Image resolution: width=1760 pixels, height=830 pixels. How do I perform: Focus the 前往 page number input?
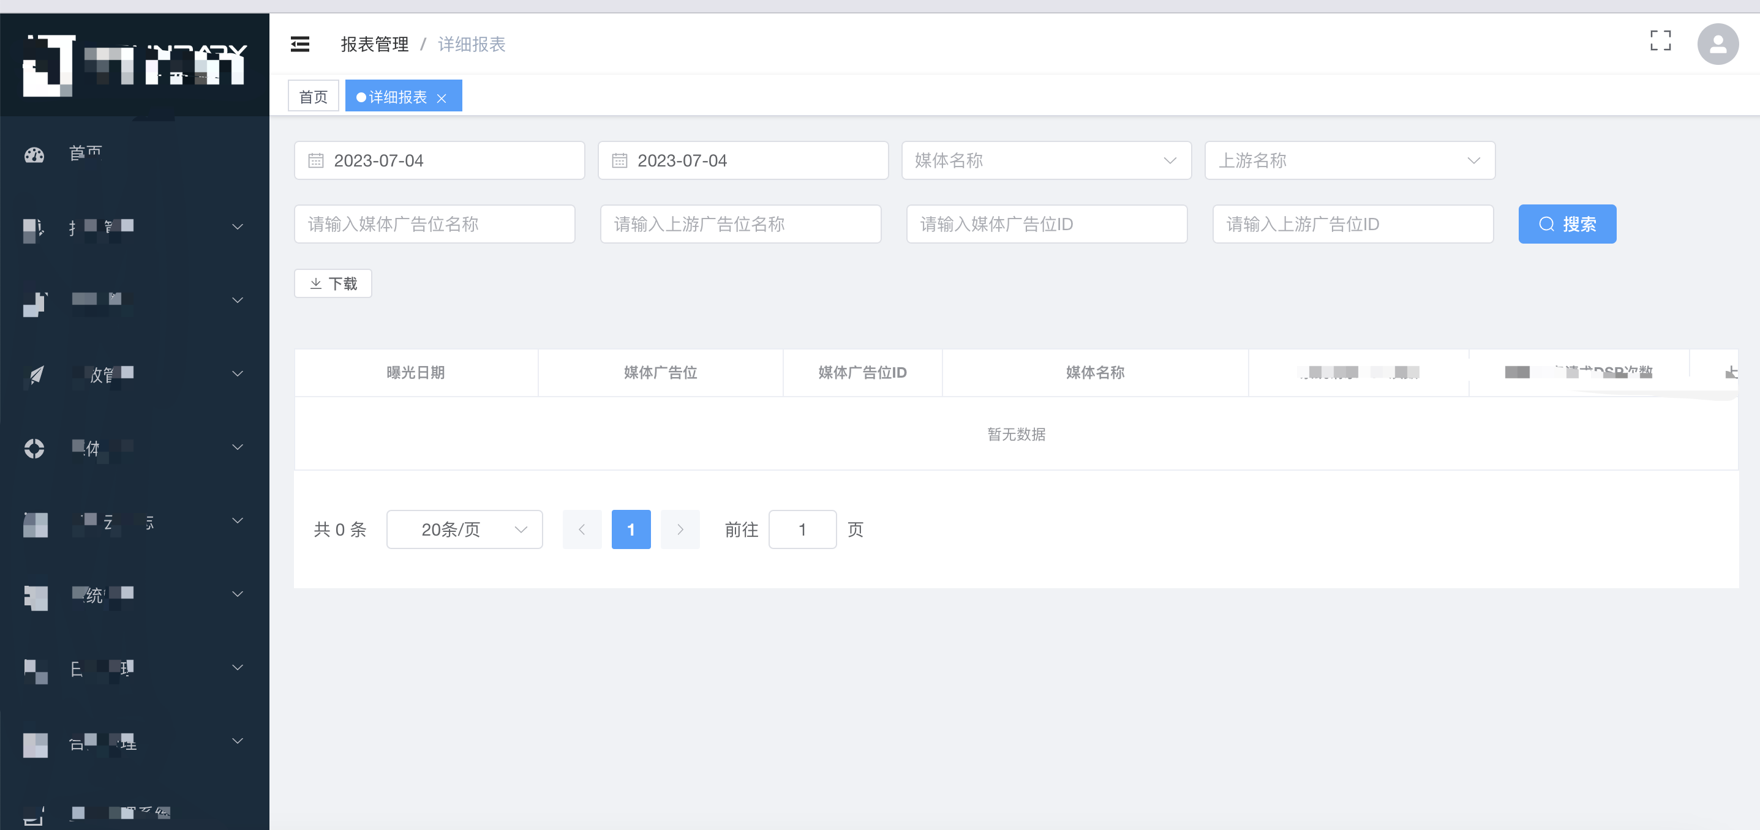802,529
